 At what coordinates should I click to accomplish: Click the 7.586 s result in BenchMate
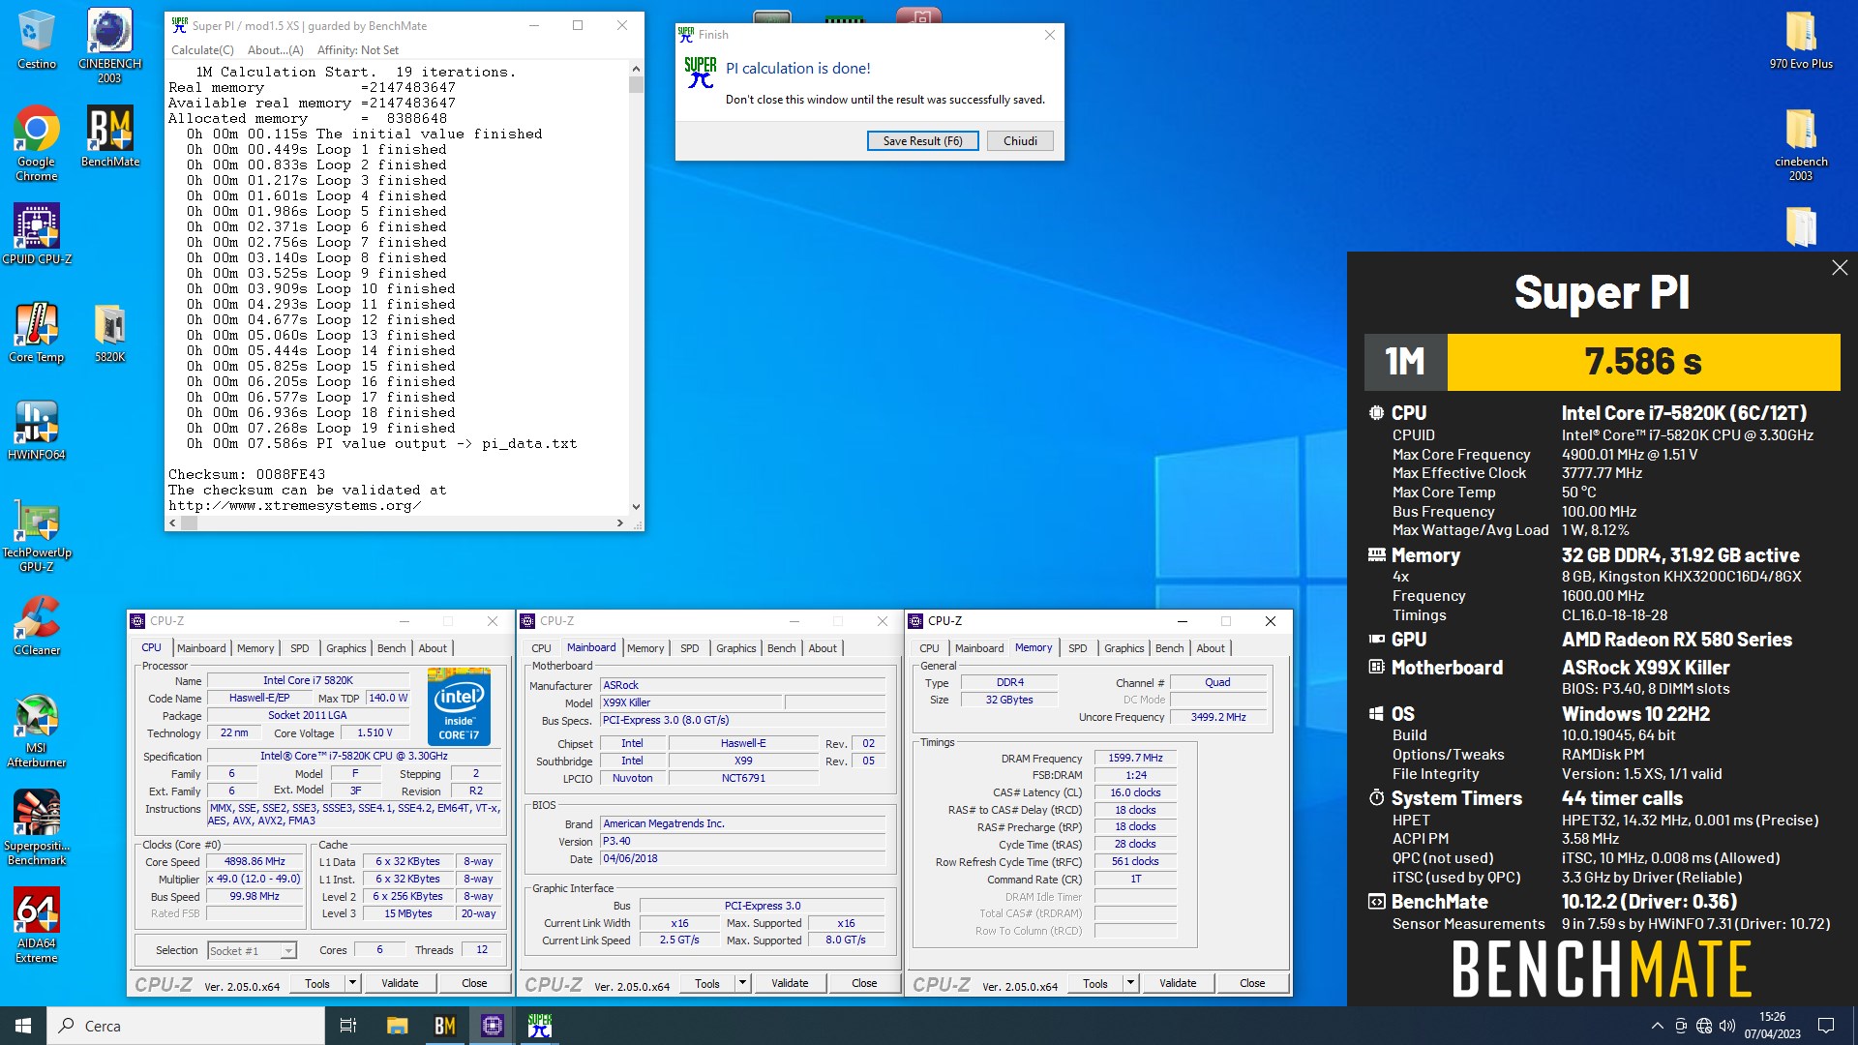click(x=1643, y=362)
